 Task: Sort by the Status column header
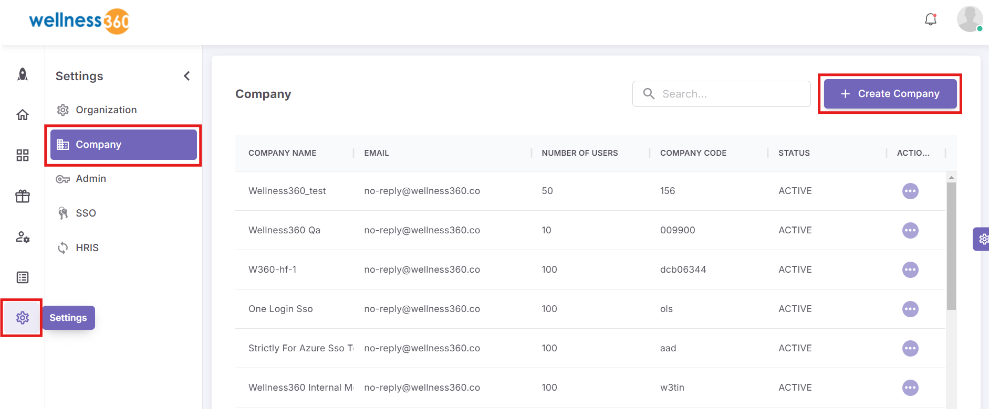pos(794,153)
